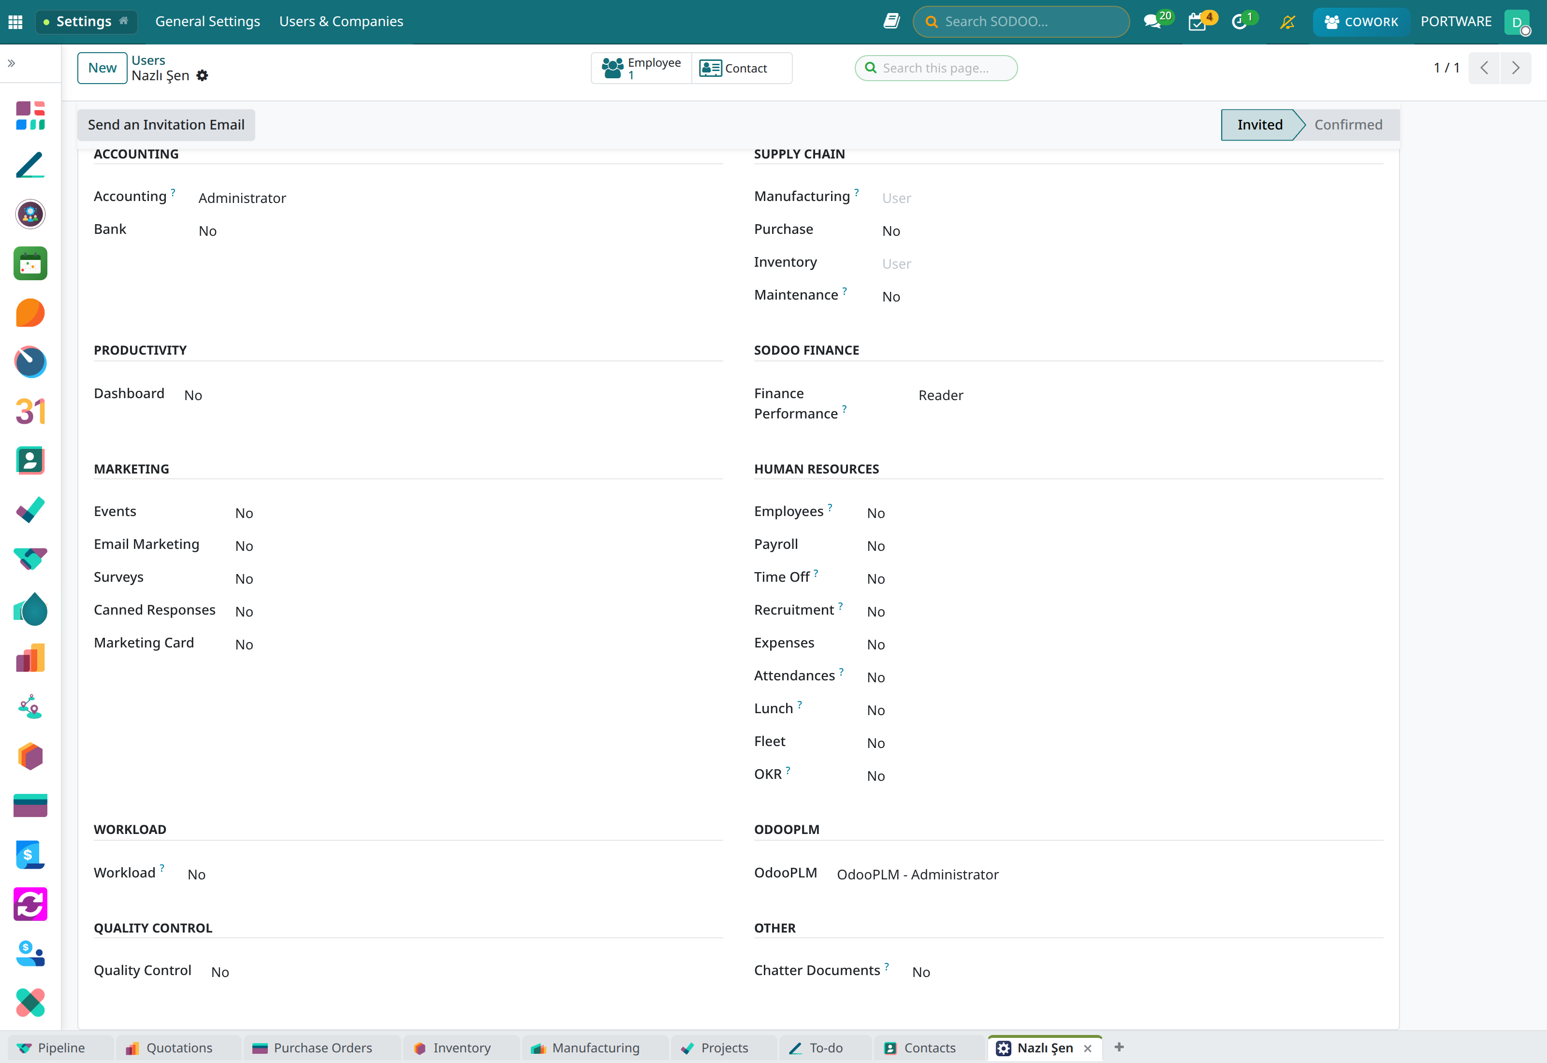Image resolution: width=1547 pixels, height=1063 pixels.
Task: Click the New button
Action: 102,68
